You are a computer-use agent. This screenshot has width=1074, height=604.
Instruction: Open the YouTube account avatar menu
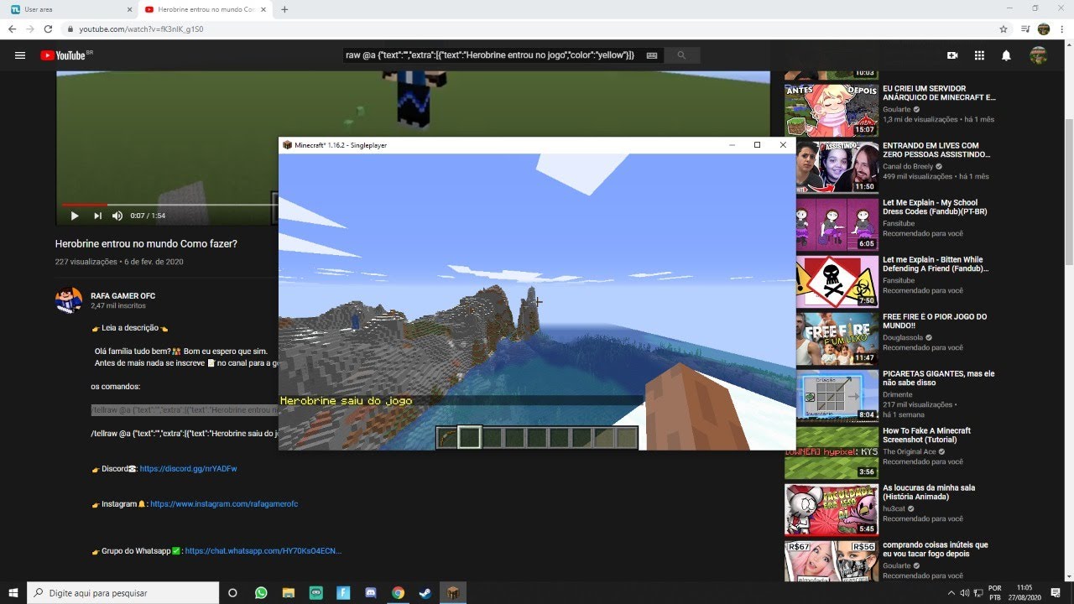(1039, 55)
